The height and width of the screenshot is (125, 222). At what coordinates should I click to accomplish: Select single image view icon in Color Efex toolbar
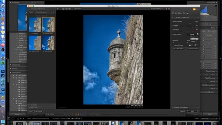[63, 9]
